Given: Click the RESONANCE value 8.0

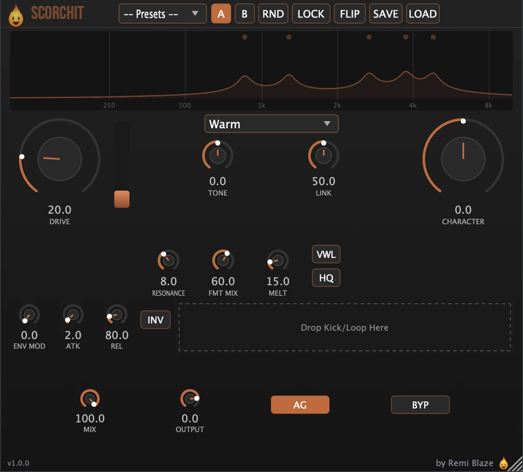Looking at the screenshot, I should coord(169,281).
